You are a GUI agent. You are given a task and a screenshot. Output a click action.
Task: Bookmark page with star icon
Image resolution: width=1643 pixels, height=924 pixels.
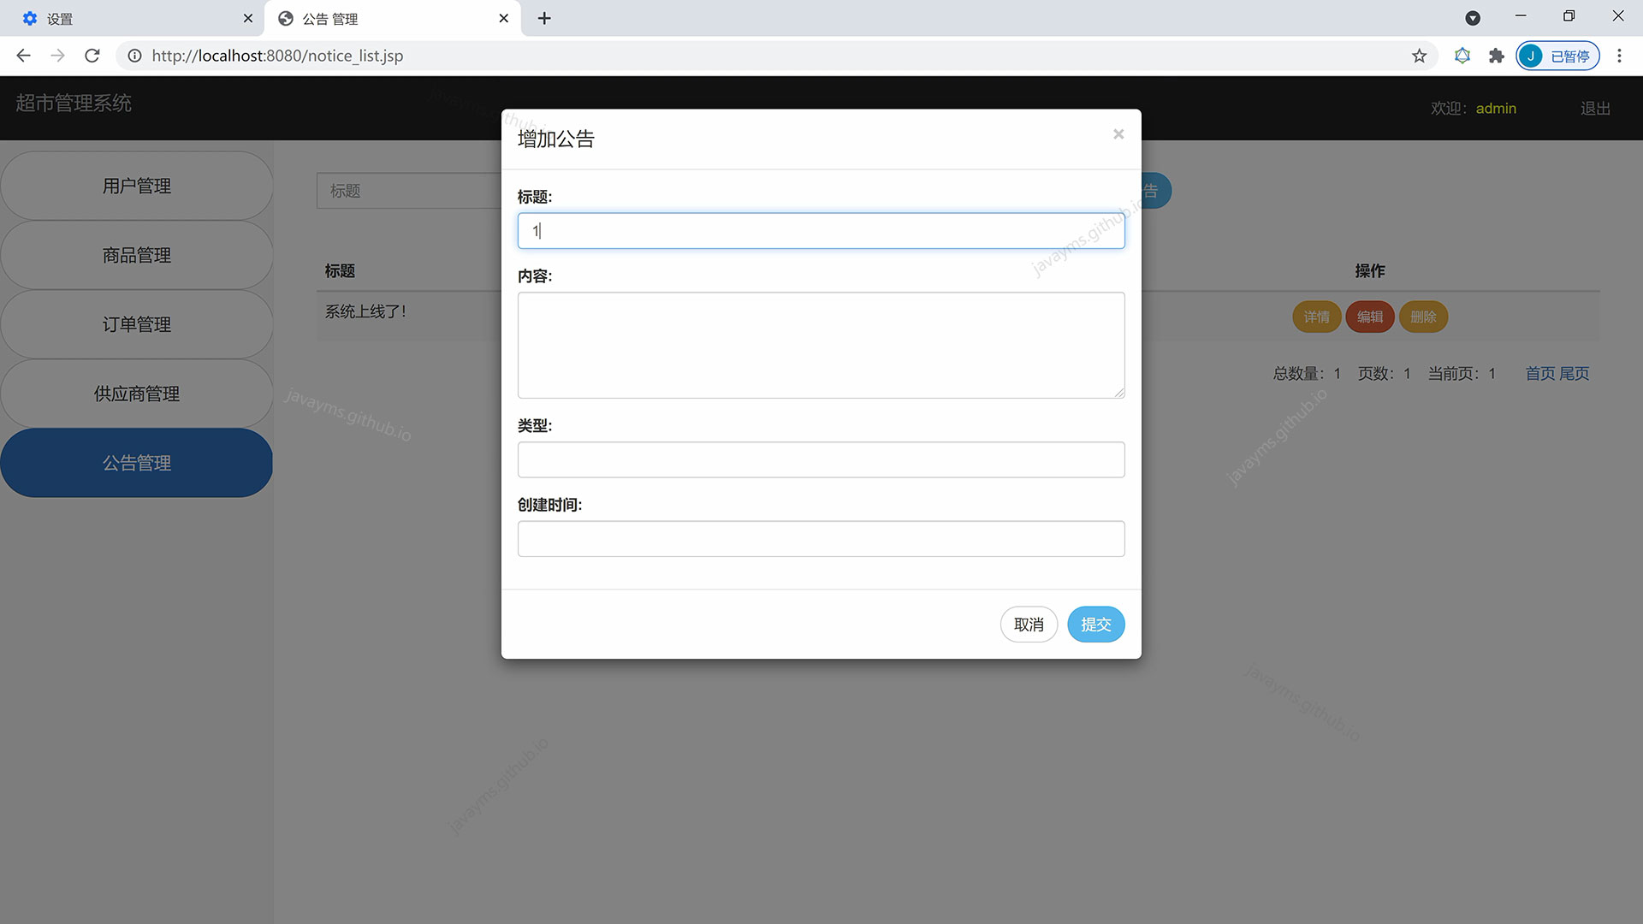pyautogui.click(x=1419, y=56)
